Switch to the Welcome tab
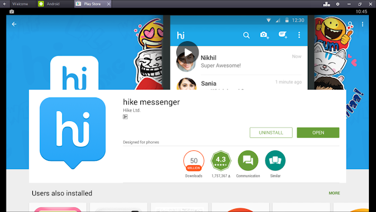This screenshot has width=376, height=212. (x=20, y=4)
